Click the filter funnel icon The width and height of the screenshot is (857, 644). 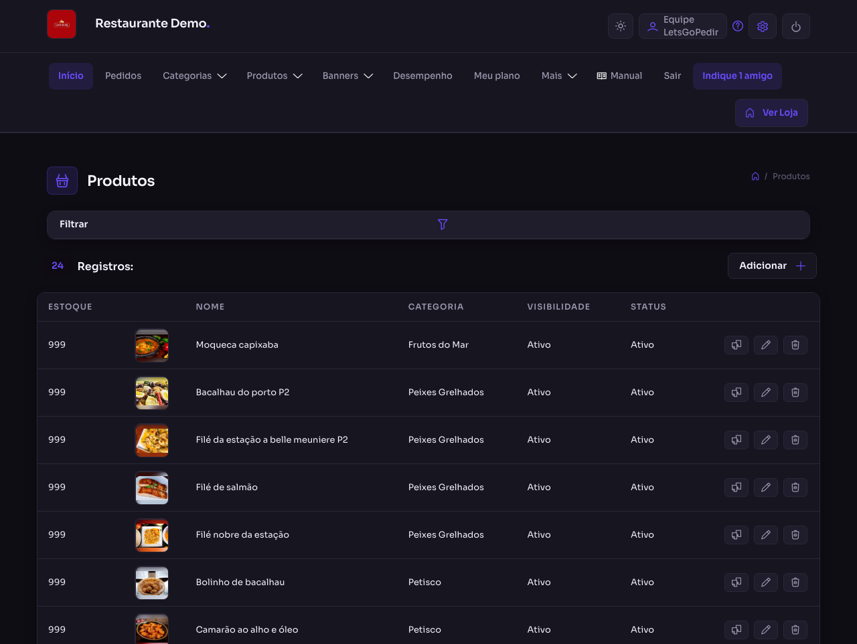[x=443, y=224]
